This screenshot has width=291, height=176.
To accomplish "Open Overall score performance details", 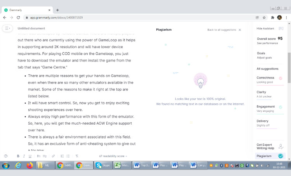I will click(270, 41).
